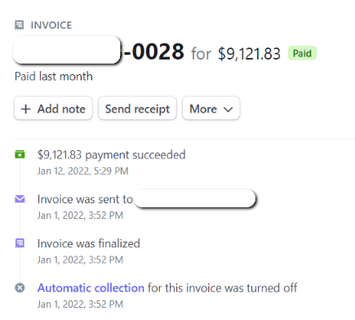Open the More actions menu

[x=211, y=108]
